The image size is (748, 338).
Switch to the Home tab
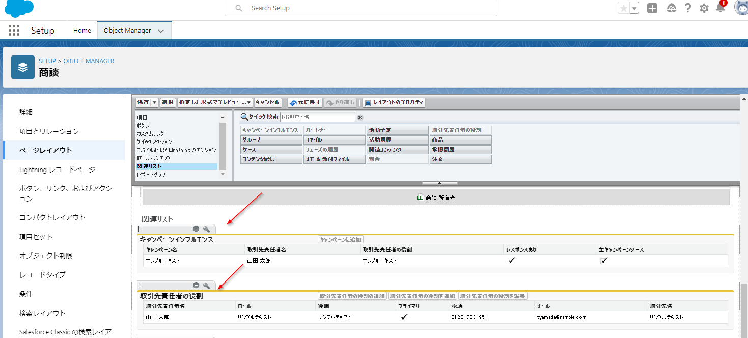point(82,30)
